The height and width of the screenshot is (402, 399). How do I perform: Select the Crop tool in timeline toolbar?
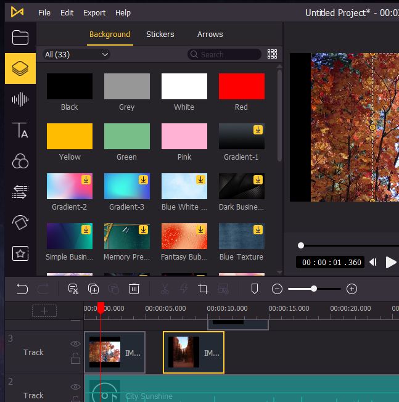point(203,289)
